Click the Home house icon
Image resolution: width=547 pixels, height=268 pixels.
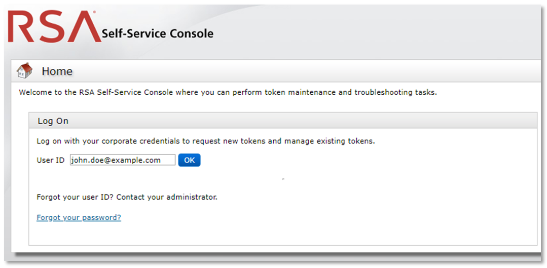point(24,71)
